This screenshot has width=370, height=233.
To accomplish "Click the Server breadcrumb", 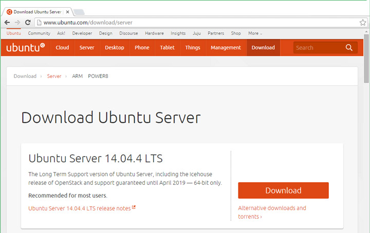I will pos(54,76).
